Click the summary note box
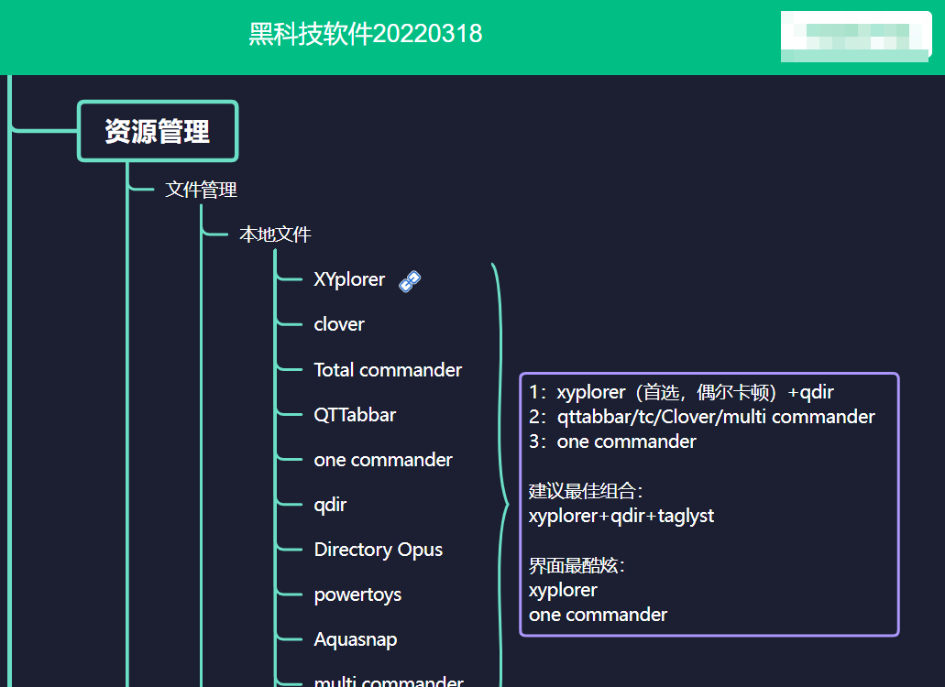Screen dimensions: 945x687 click(x=709, y=504)
